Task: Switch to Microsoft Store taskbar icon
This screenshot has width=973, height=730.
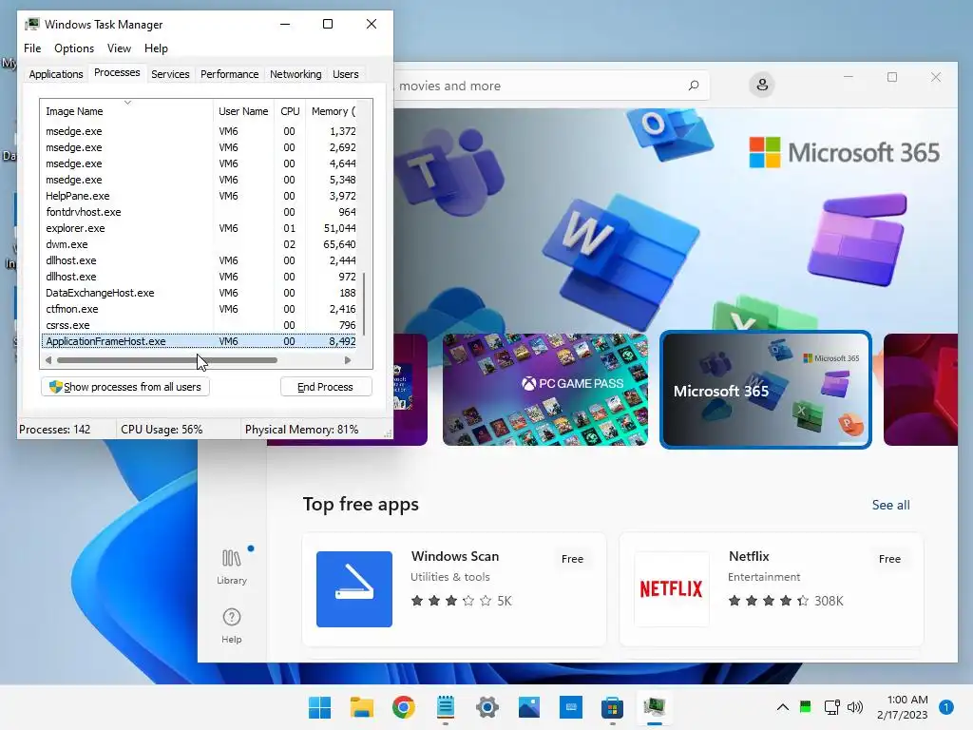Action: 613,707
